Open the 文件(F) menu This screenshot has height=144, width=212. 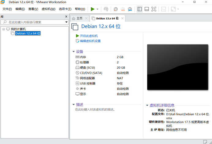click(7, 9)
